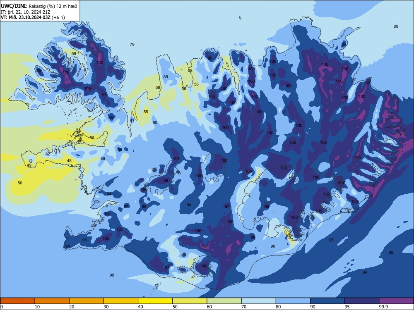Image resolution: width=414 pixels, height=310 pixels.
Task: Click the purple legend swatch above 99.9
Action: [x=396, y=301]
